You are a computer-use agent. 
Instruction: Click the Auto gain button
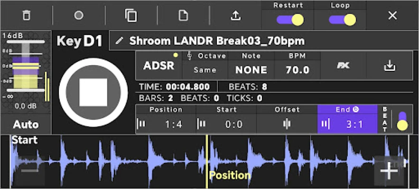[x=26, y=125]
